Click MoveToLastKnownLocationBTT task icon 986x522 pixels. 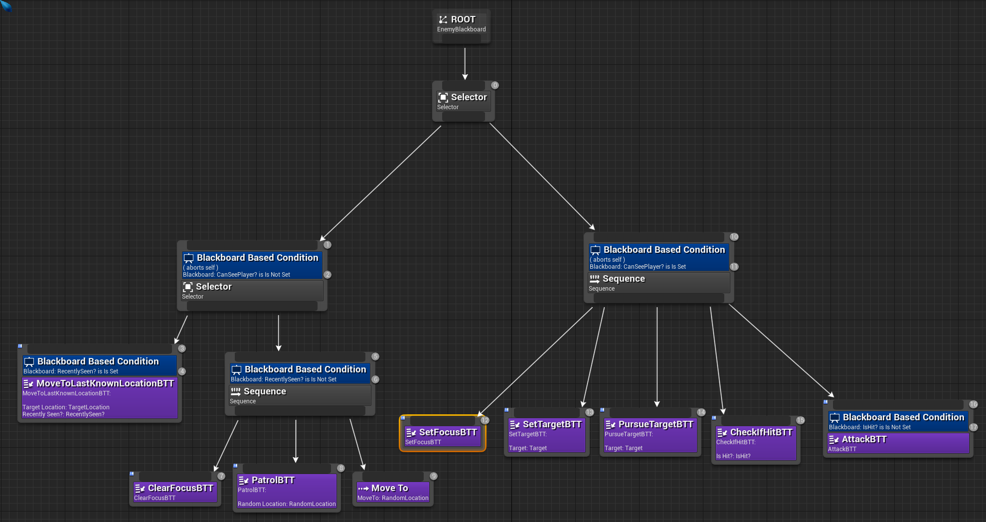(x=28, y=383)
